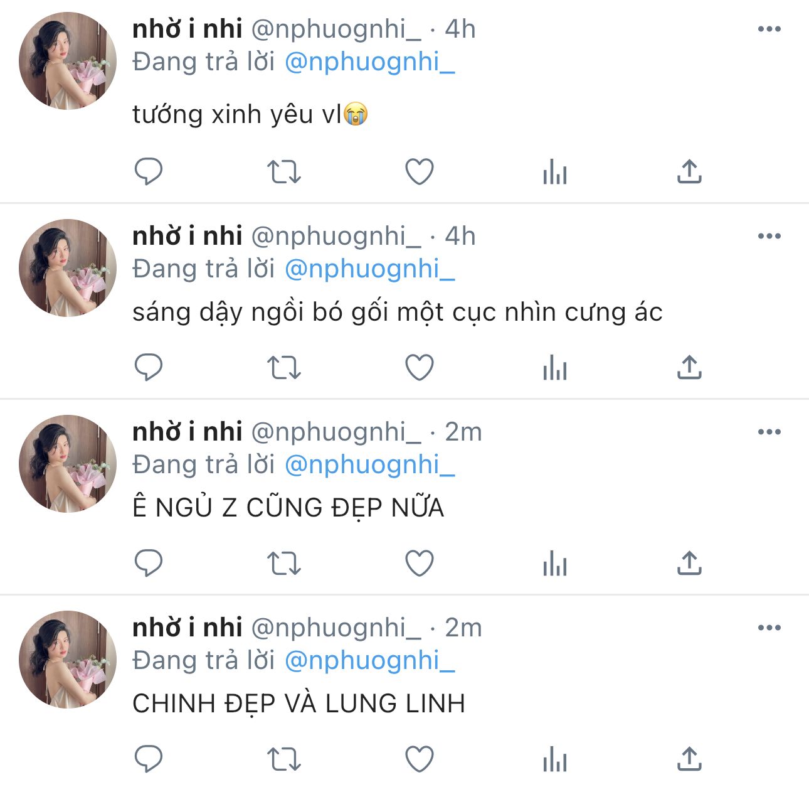Share the "Ê NGỦ Z CŨNG ĐẸP NỮA" tweet

point(689,563)
